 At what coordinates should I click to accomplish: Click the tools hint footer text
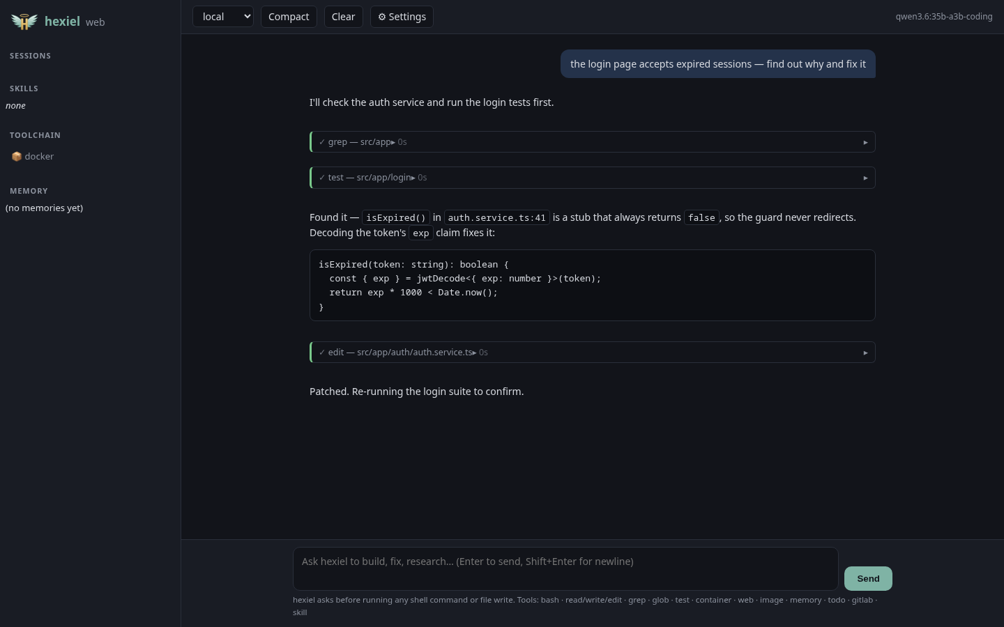[x=585, y=606]
